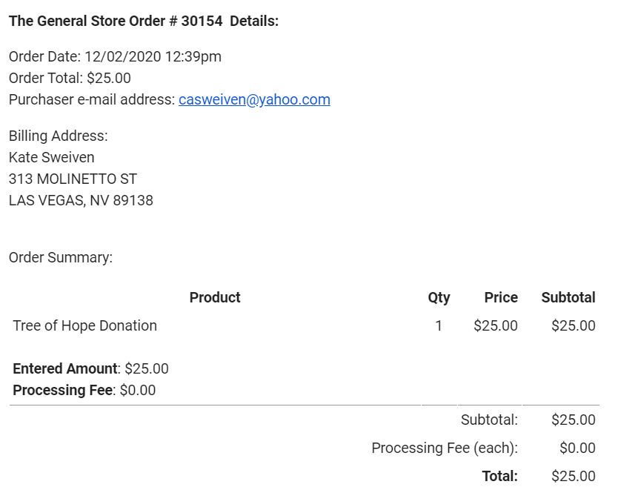Click the 313 MOLINETTO ST address line
This screenshot has height=490, width=632.
[73, 179]
